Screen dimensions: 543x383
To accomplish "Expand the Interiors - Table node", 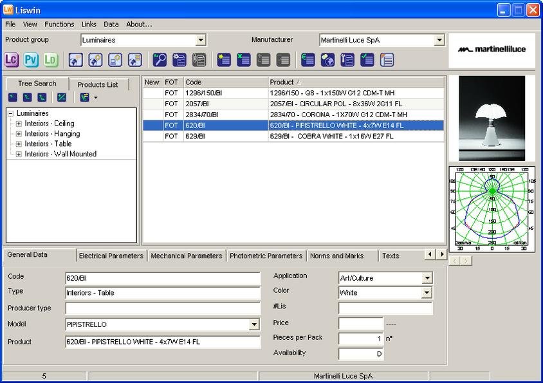I will (19, 144).
